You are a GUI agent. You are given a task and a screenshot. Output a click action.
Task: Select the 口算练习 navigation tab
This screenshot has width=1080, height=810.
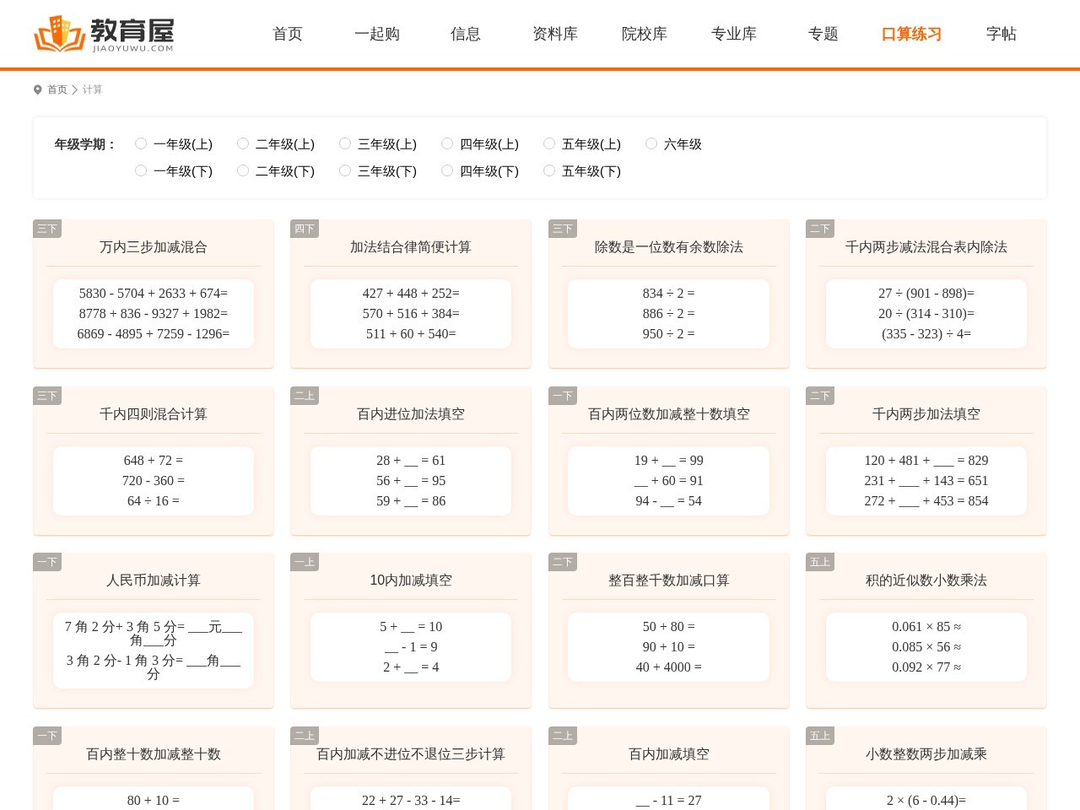911,34
